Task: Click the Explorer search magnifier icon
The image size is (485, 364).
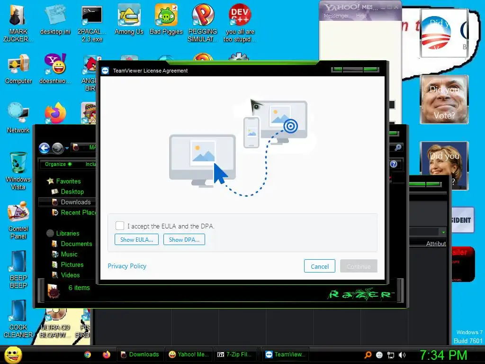Action: pyautogui.click(x=398, y=148)
